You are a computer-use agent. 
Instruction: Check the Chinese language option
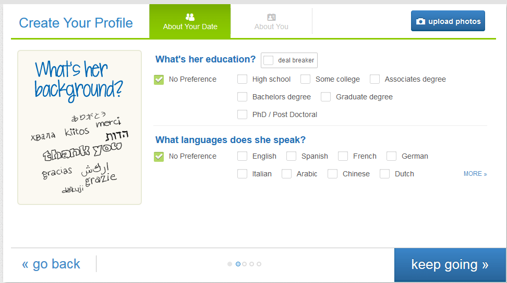pos(332,174)
